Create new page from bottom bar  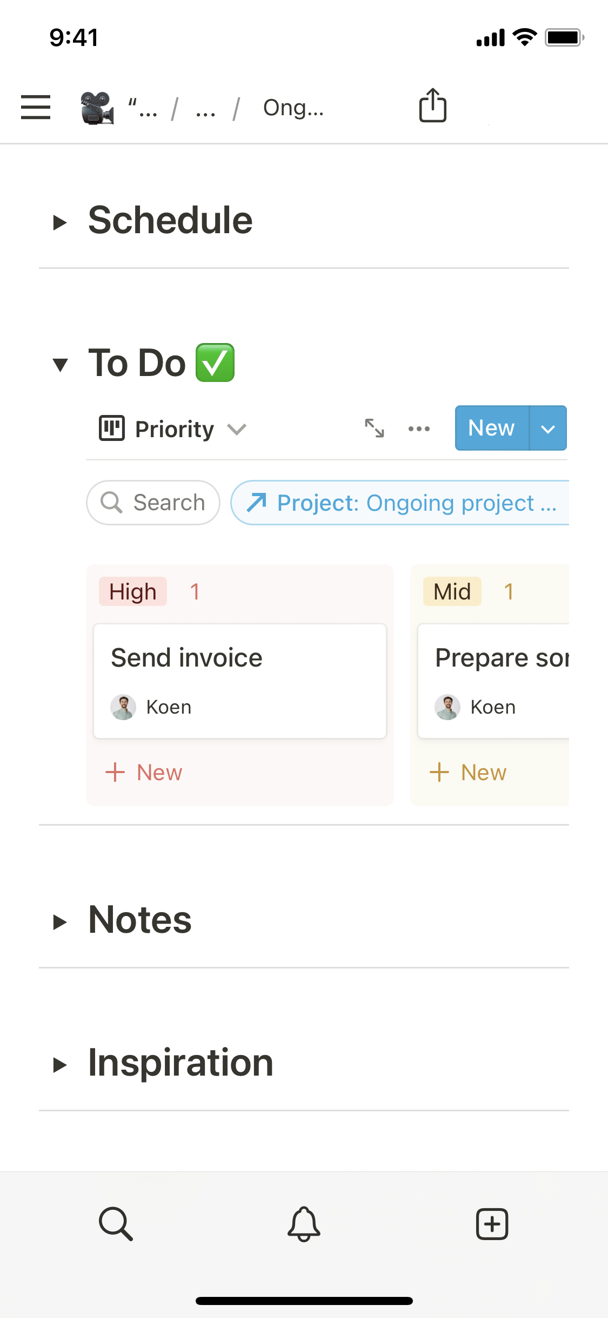point(492,1223)
